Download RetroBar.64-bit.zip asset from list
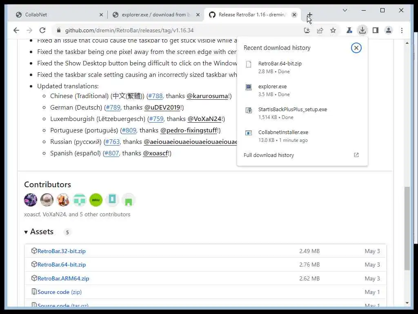 pyautogui.click(x=62, y=265)
